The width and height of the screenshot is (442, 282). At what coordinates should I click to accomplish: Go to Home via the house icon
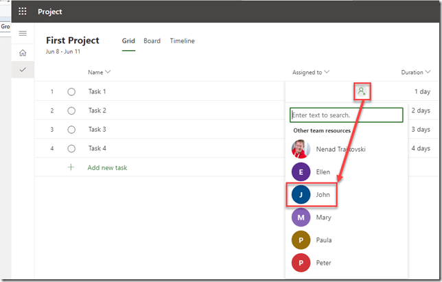[x=23, y=53]
